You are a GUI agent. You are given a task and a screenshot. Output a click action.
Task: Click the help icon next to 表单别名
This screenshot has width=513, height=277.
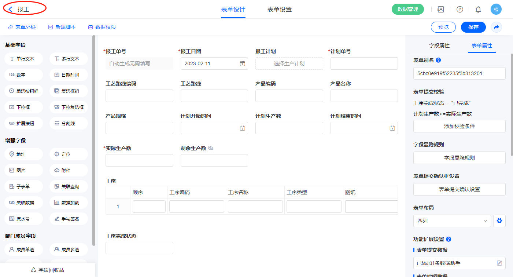click(x=438, y=60)
